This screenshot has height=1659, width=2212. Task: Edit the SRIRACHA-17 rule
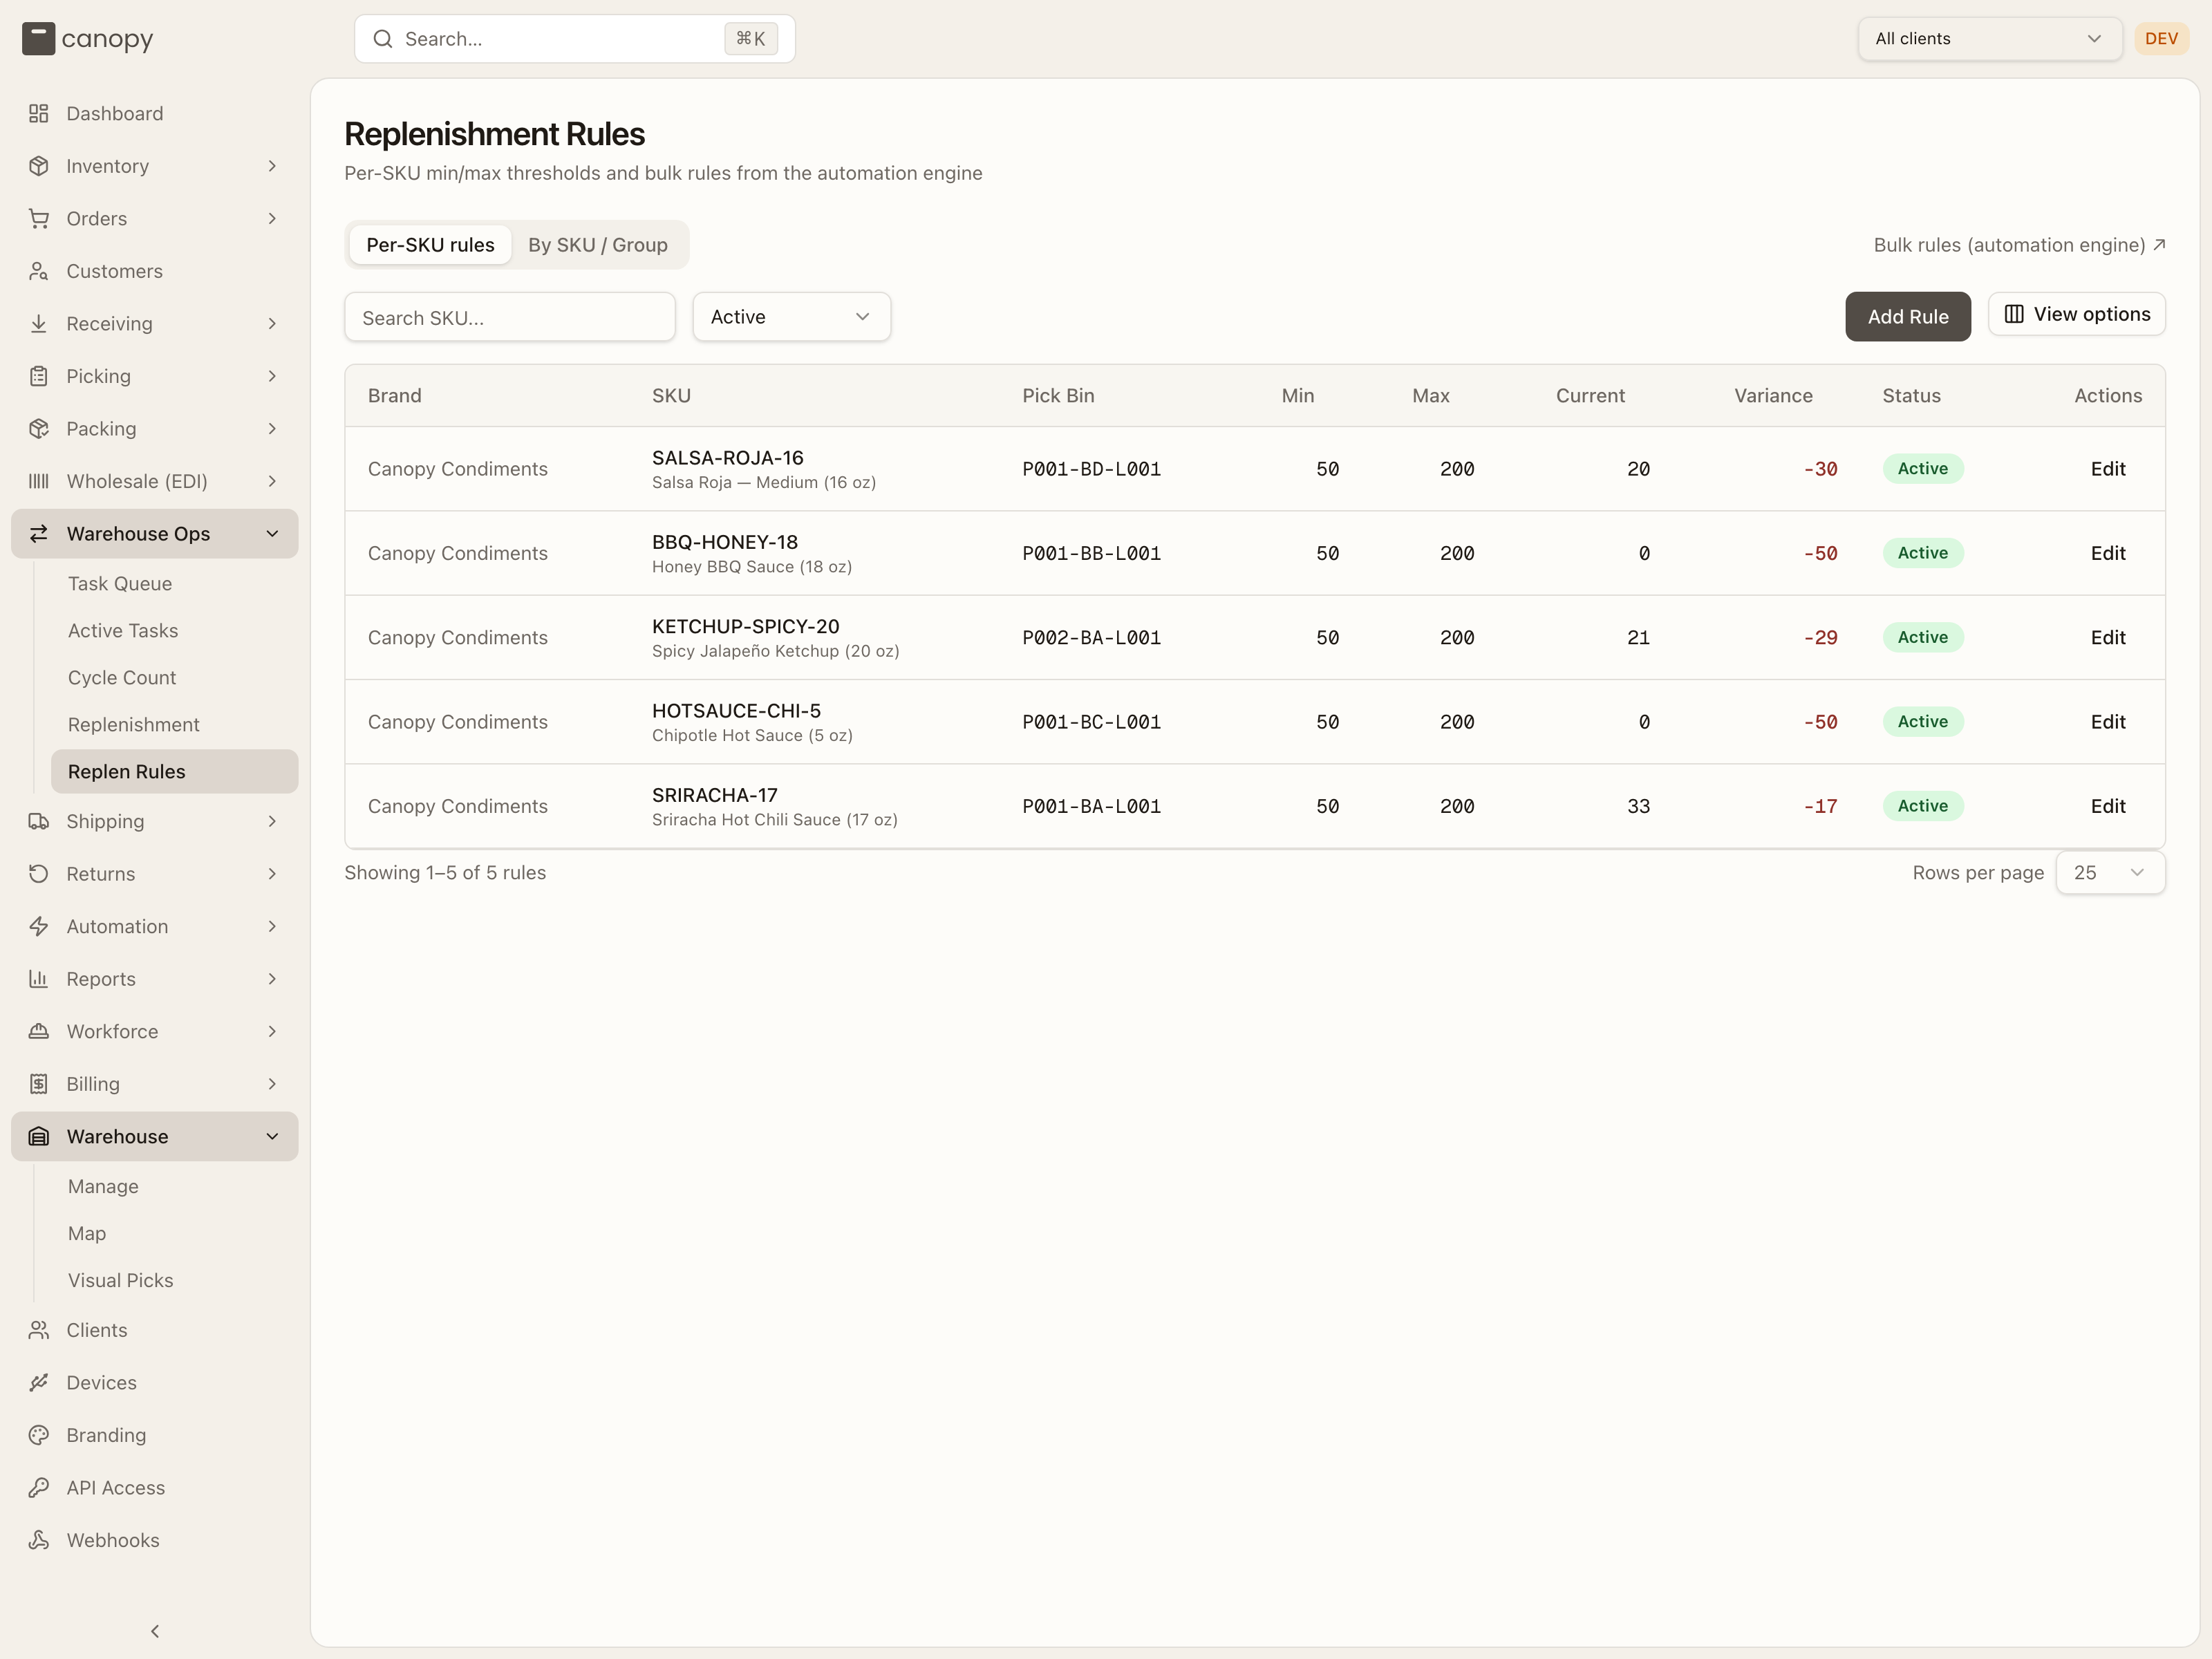pyautogui.click(x=2108, y=806)
